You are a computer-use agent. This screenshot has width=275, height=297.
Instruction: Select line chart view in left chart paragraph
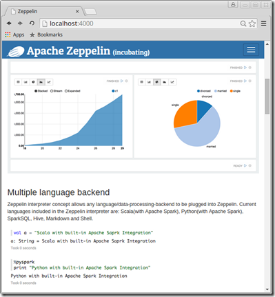[x=49, y=82]
